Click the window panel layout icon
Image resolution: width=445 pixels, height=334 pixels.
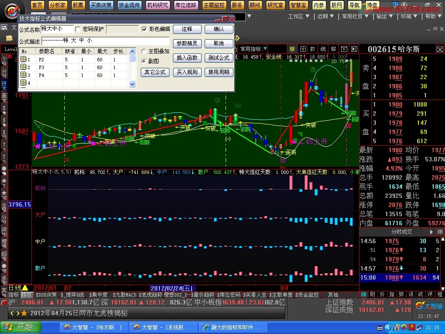click(x=344, y=49)
